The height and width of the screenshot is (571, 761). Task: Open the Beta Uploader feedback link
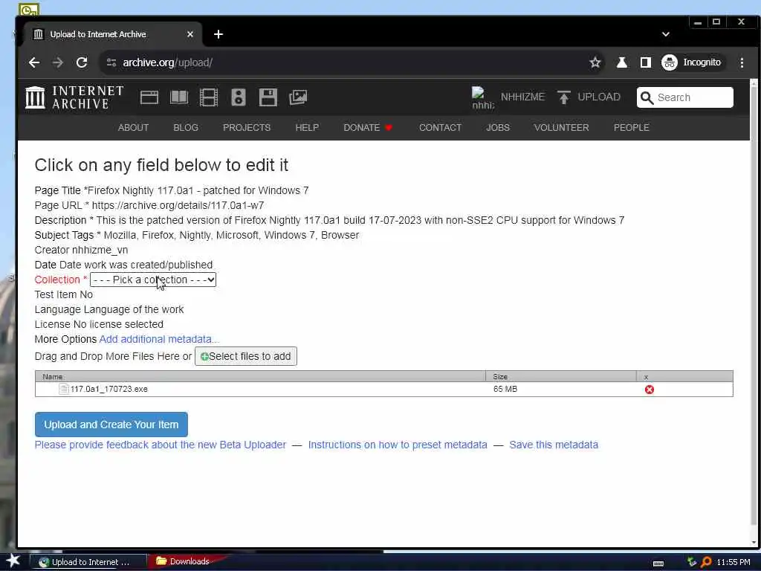click(161, 445)
